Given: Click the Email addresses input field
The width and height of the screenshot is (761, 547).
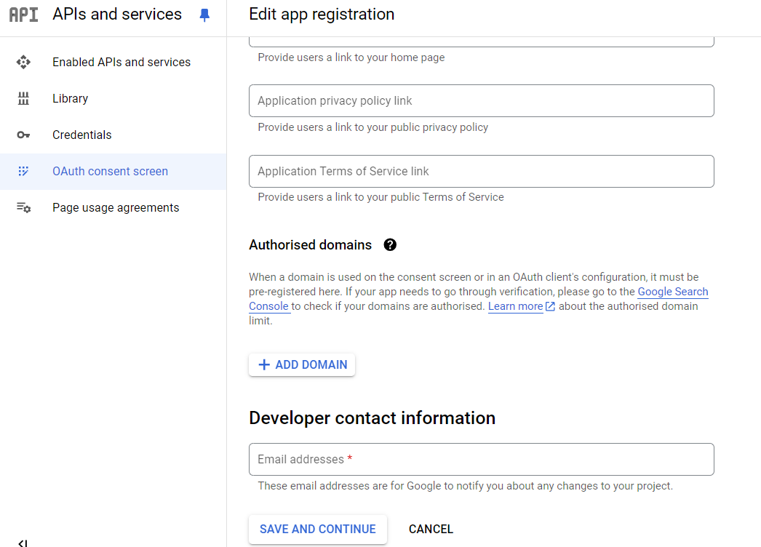Looking at the screenshot, I should 482,459.
